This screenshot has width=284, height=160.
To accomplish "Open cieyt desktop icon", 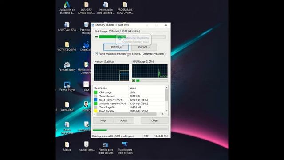I will 87,87.
